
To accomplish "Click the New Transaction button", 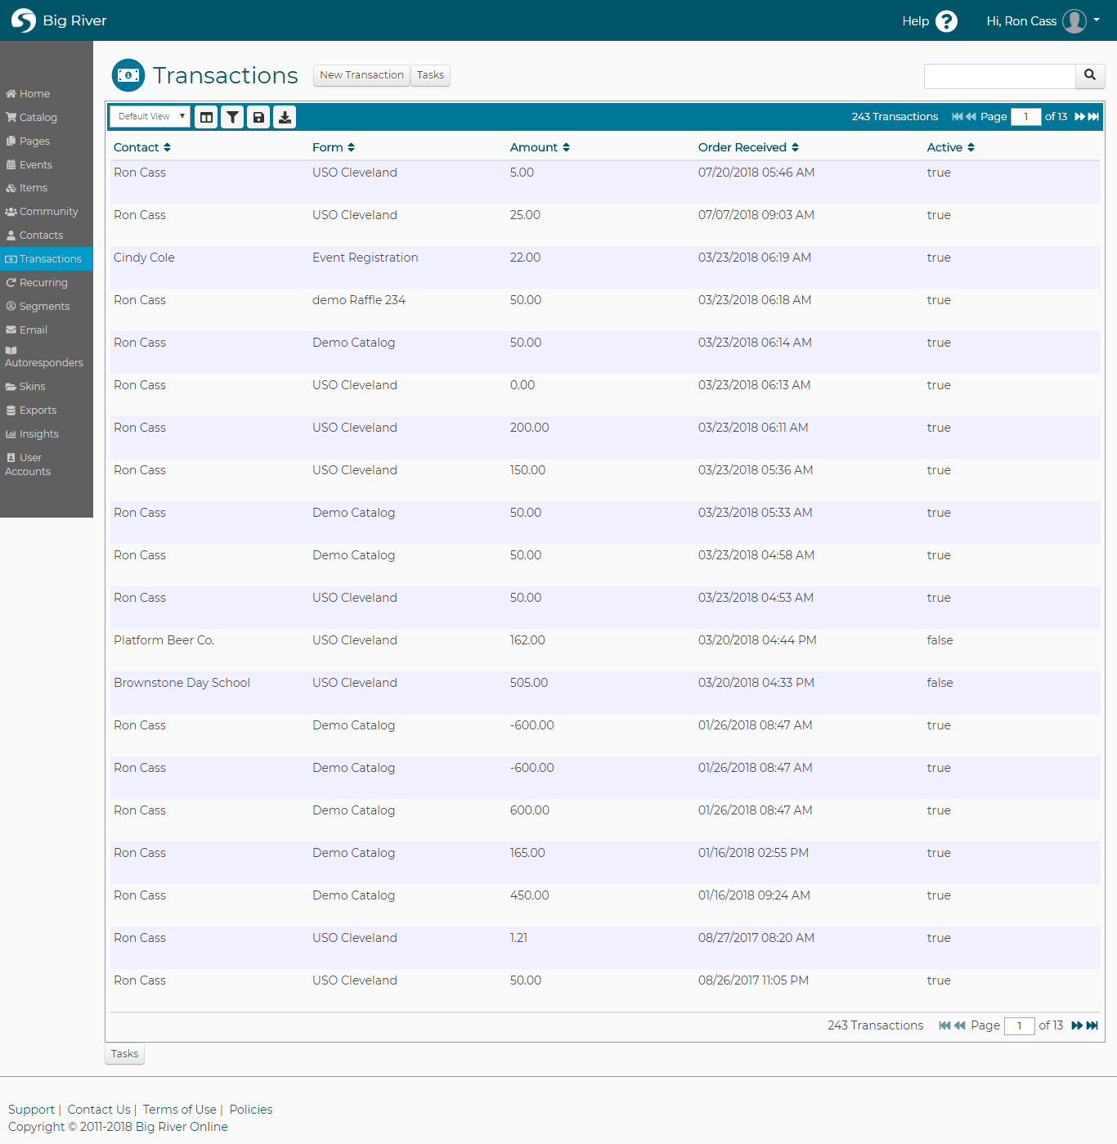I will click(x=361, y=75).
